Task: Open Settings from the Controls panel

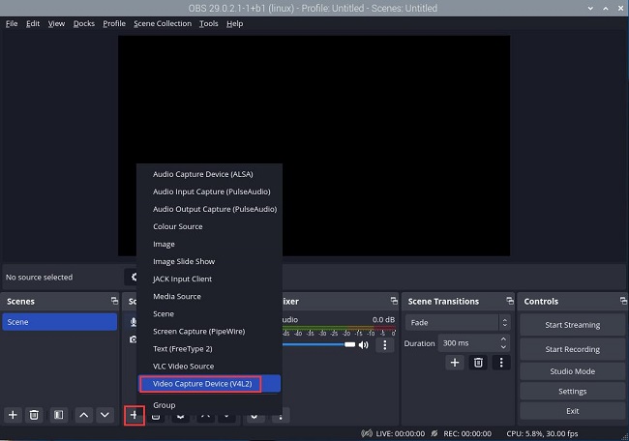Action: tap(573, 392)
